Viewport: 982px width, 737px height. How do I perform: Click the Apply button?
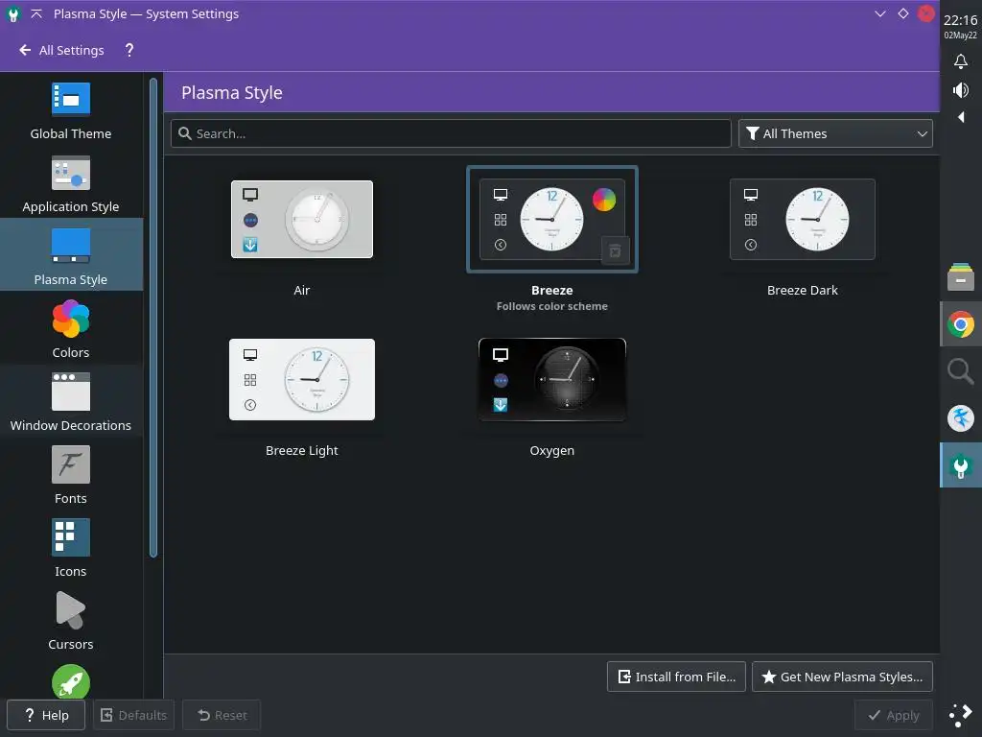tap(894, 715)
